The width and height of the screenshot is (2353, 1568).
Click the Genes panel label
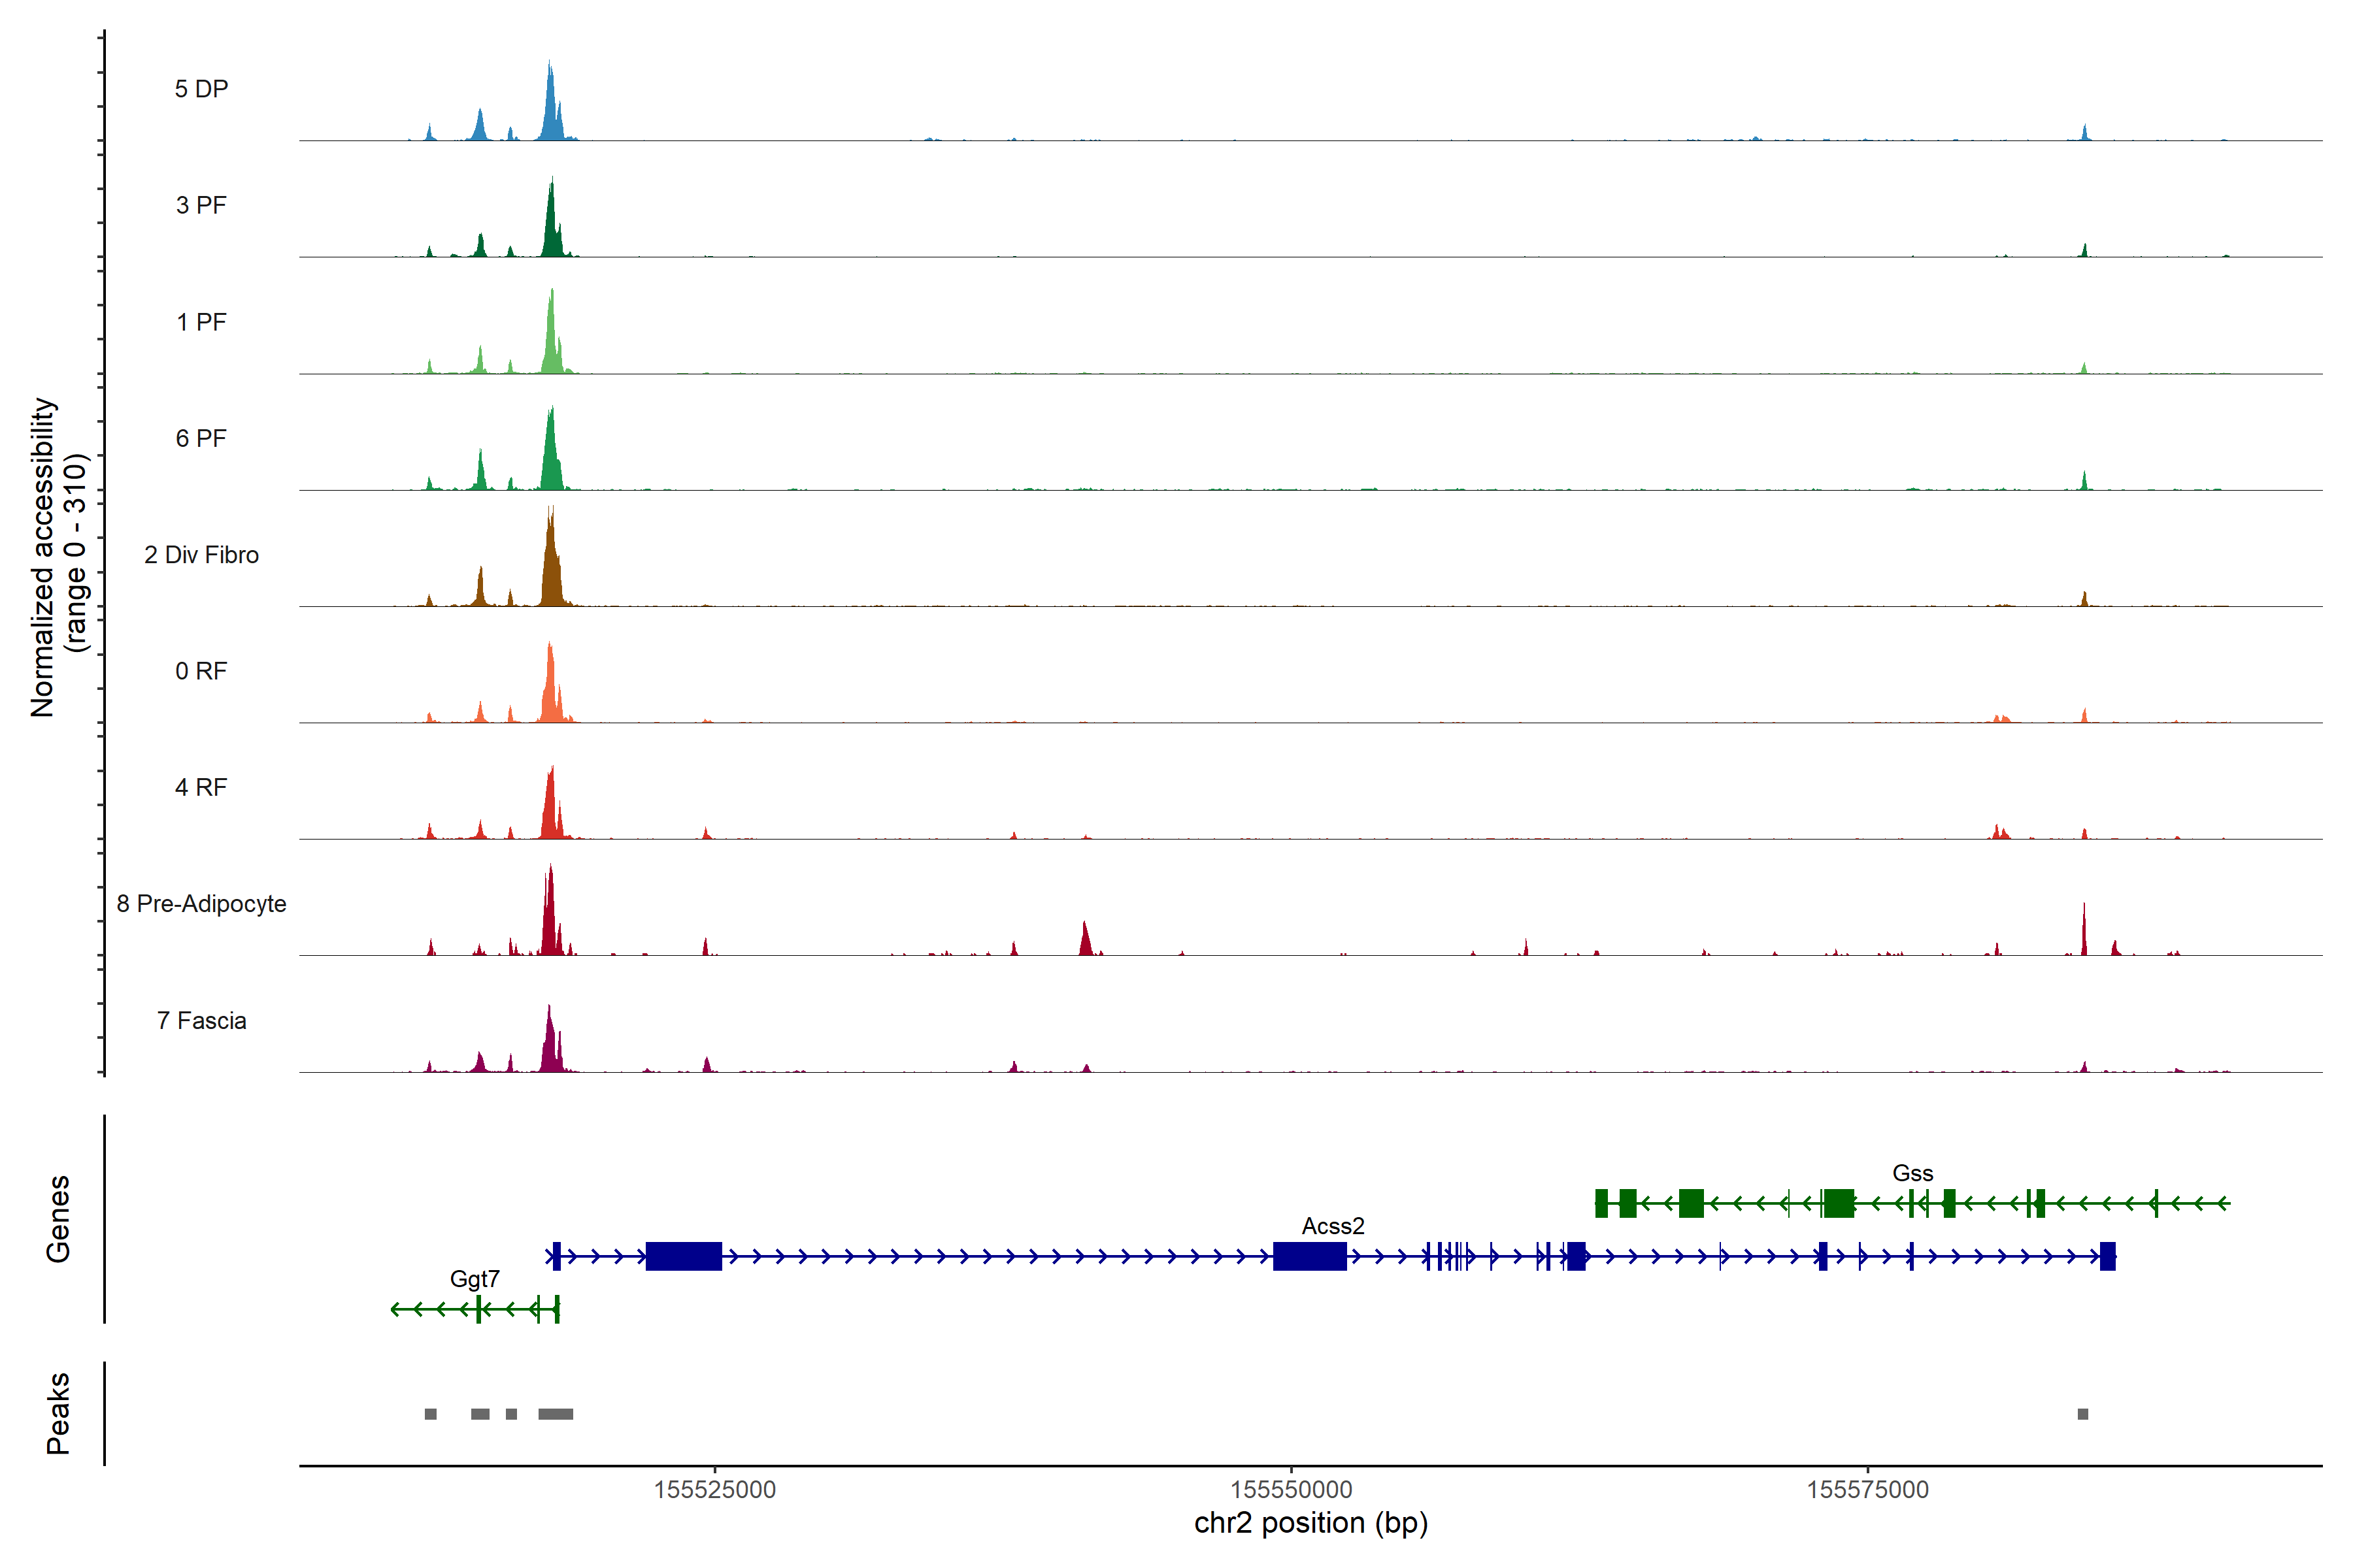pyautogui.click(x=58, y=1219)
